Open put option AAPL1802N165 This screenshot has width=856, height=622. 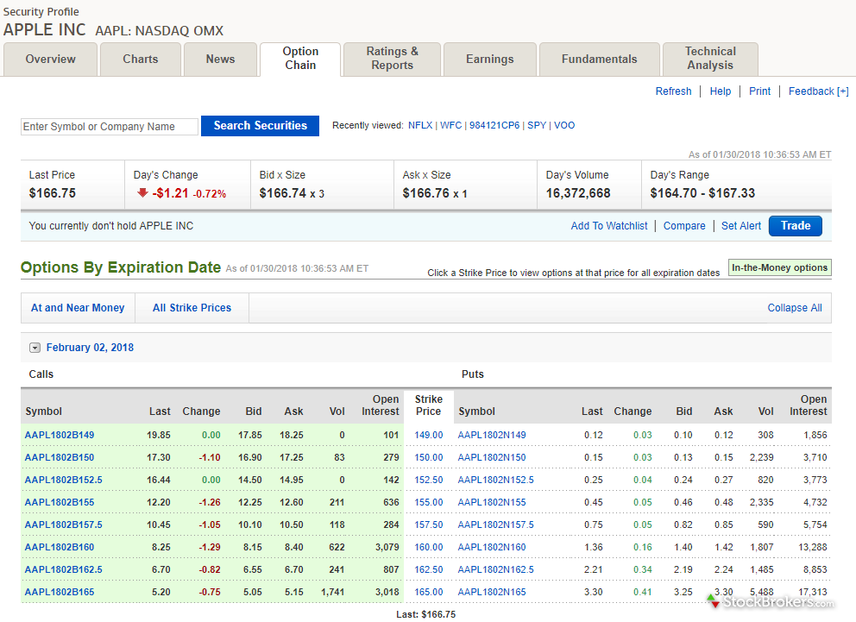coord(491,592)
